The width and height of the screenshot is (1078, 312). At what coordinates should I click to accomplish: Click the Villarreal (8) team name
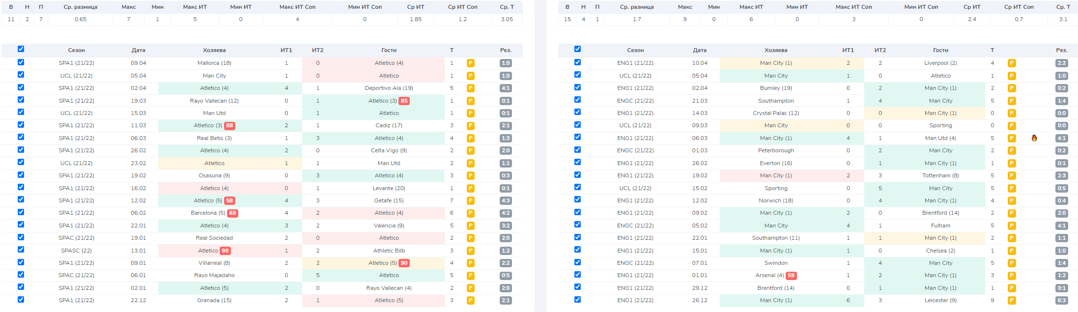tap(214, 263)
